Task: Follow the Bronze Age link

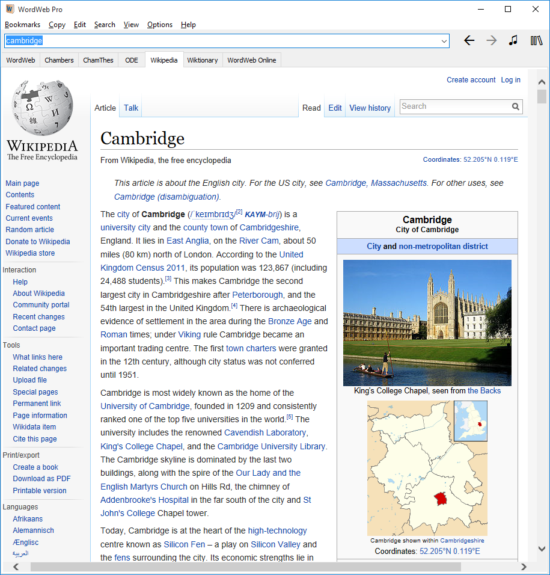Action: point(290,321)
